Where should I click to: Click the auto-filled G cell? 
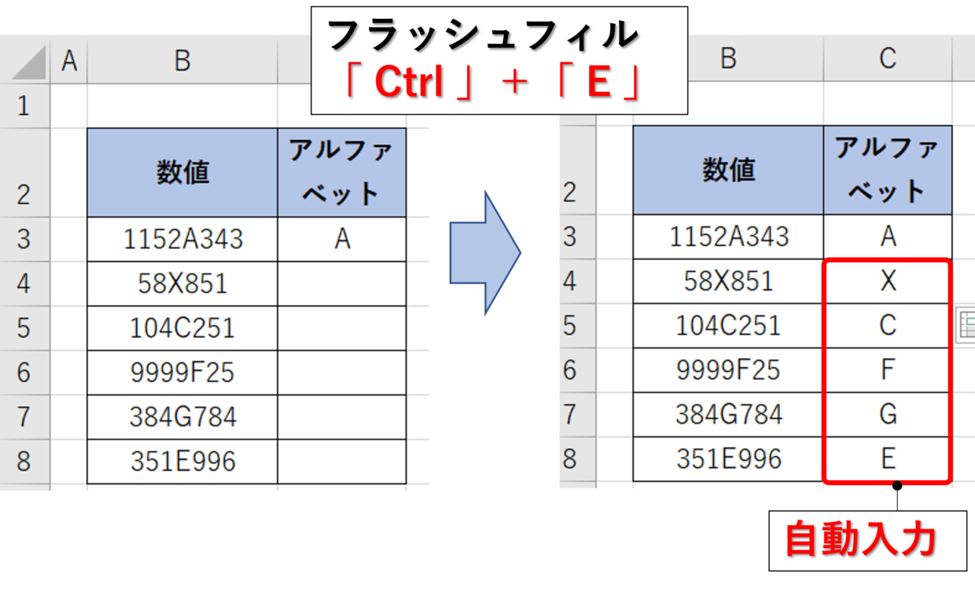888,414
